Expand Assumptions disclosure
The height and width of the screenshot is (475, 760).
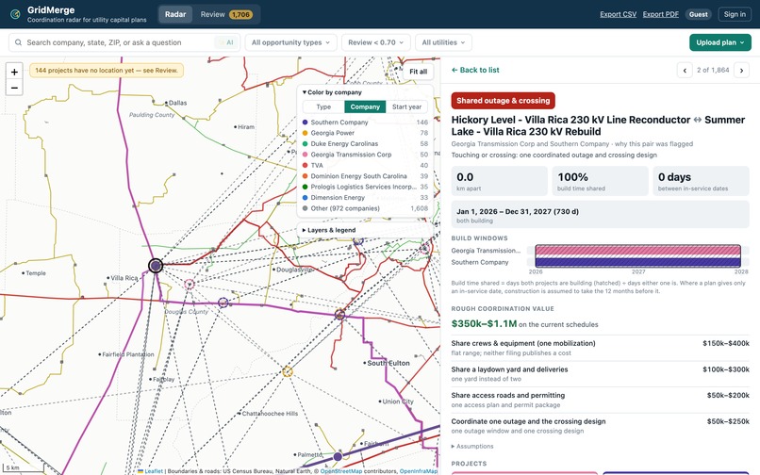click(472, 446)
